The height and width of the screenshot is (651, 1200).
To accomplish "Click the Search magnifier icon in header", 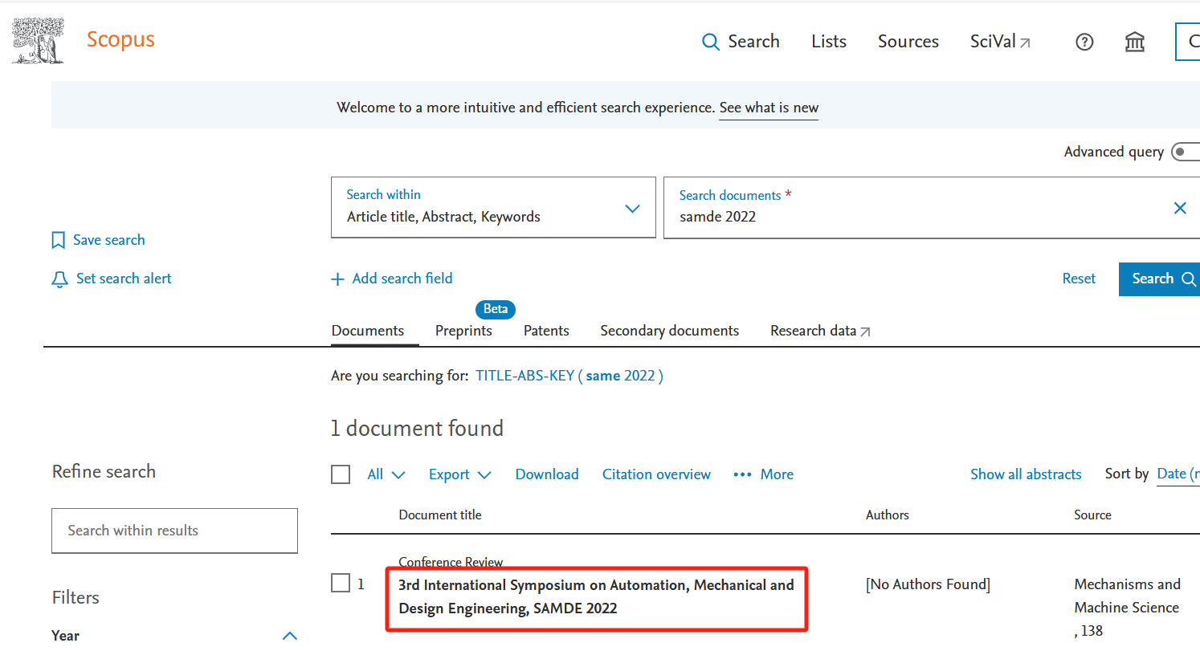I will [710, 42].
